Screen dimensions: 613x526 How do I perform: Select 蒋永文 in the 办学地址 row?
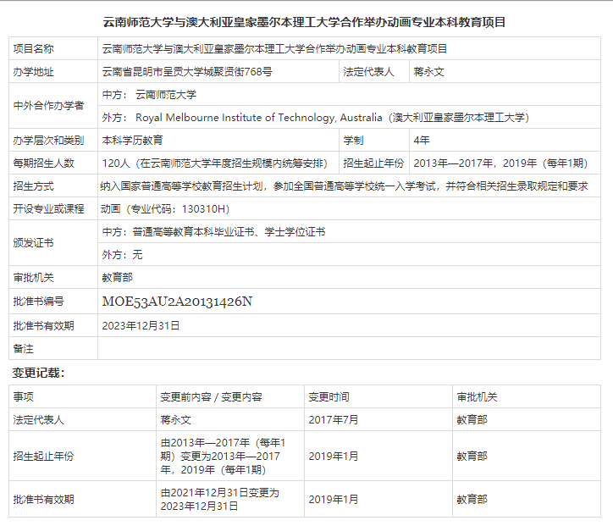click(429, 71)
